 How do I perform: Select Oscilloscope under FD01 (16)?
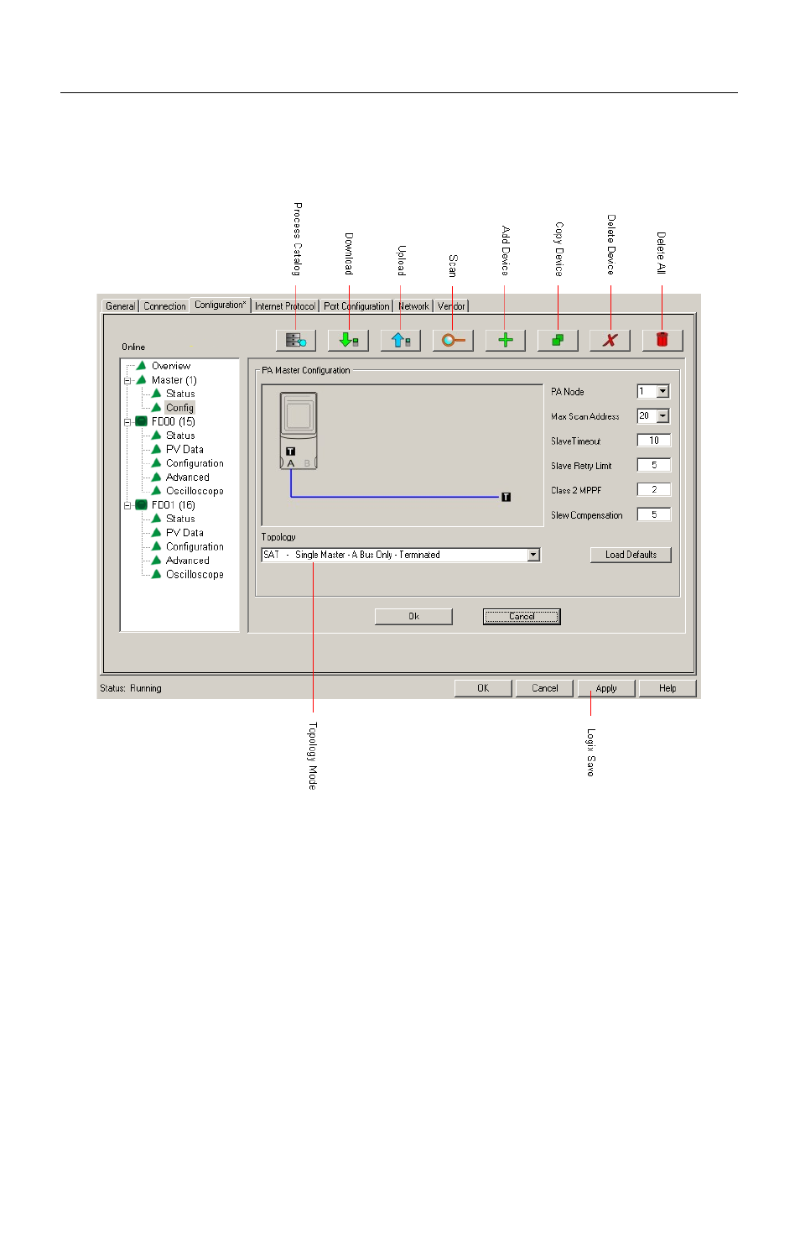pyautogui.click(x=195, y=575)
